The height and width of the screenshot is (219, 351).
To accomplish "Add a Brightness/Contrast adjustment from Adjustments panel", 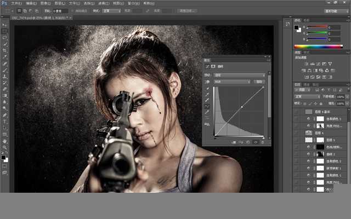I will [x=306, y=64].
